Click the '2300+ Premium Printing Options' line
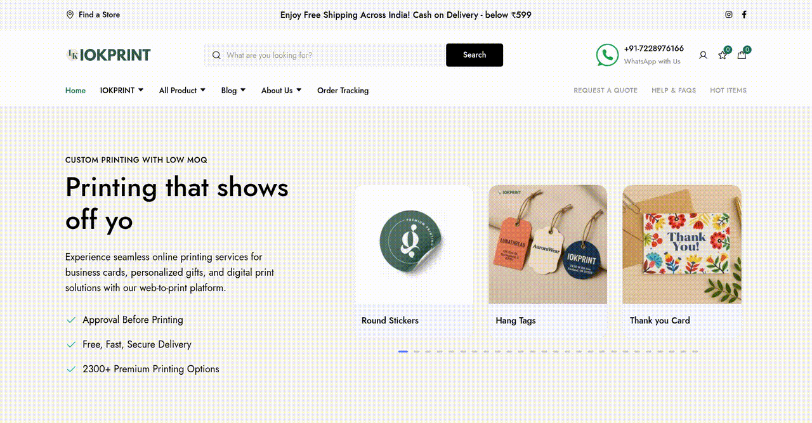This screenshot has width=812, height=423. point(151,369)
